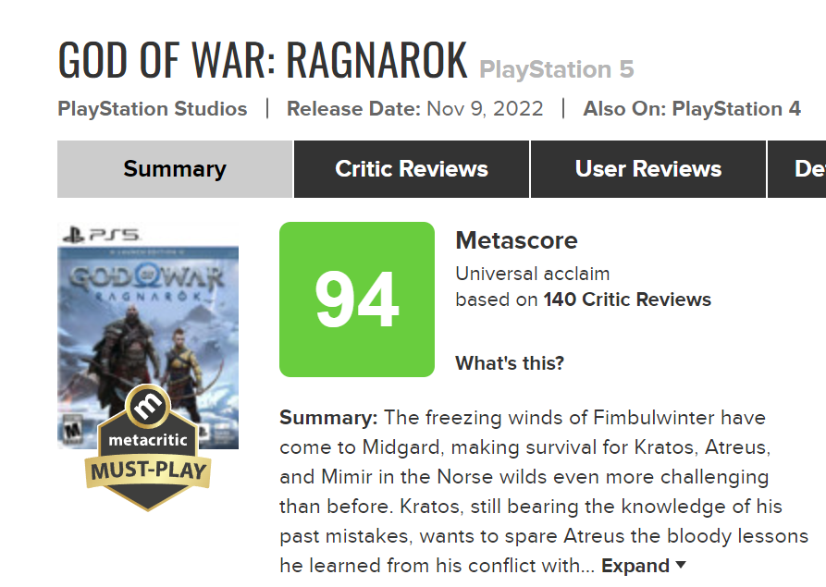Click the God of War: Ragnarok title
The image size is (826, 587).
(x=263, y=60)
